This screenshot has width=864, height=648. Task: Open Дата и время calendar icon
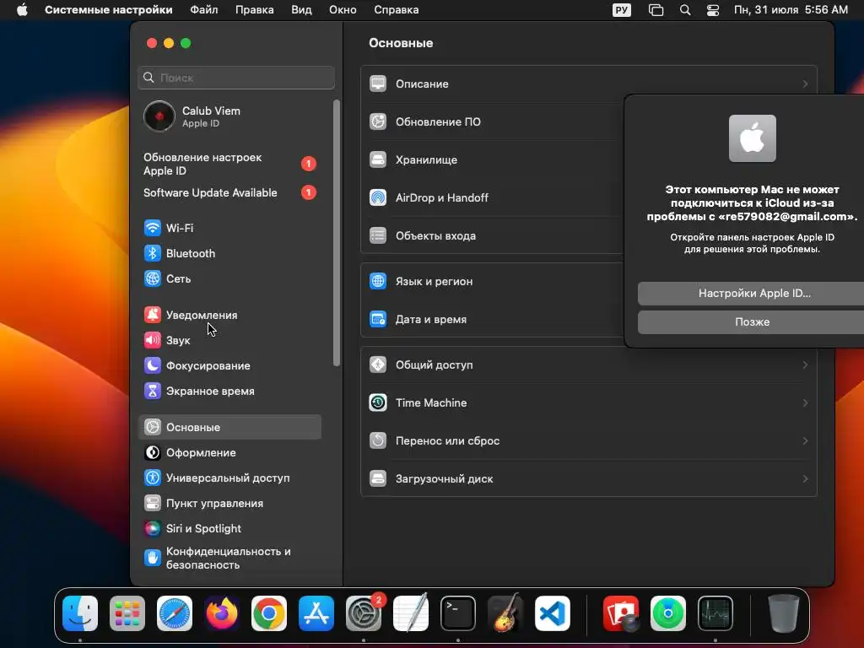(378, 319)
